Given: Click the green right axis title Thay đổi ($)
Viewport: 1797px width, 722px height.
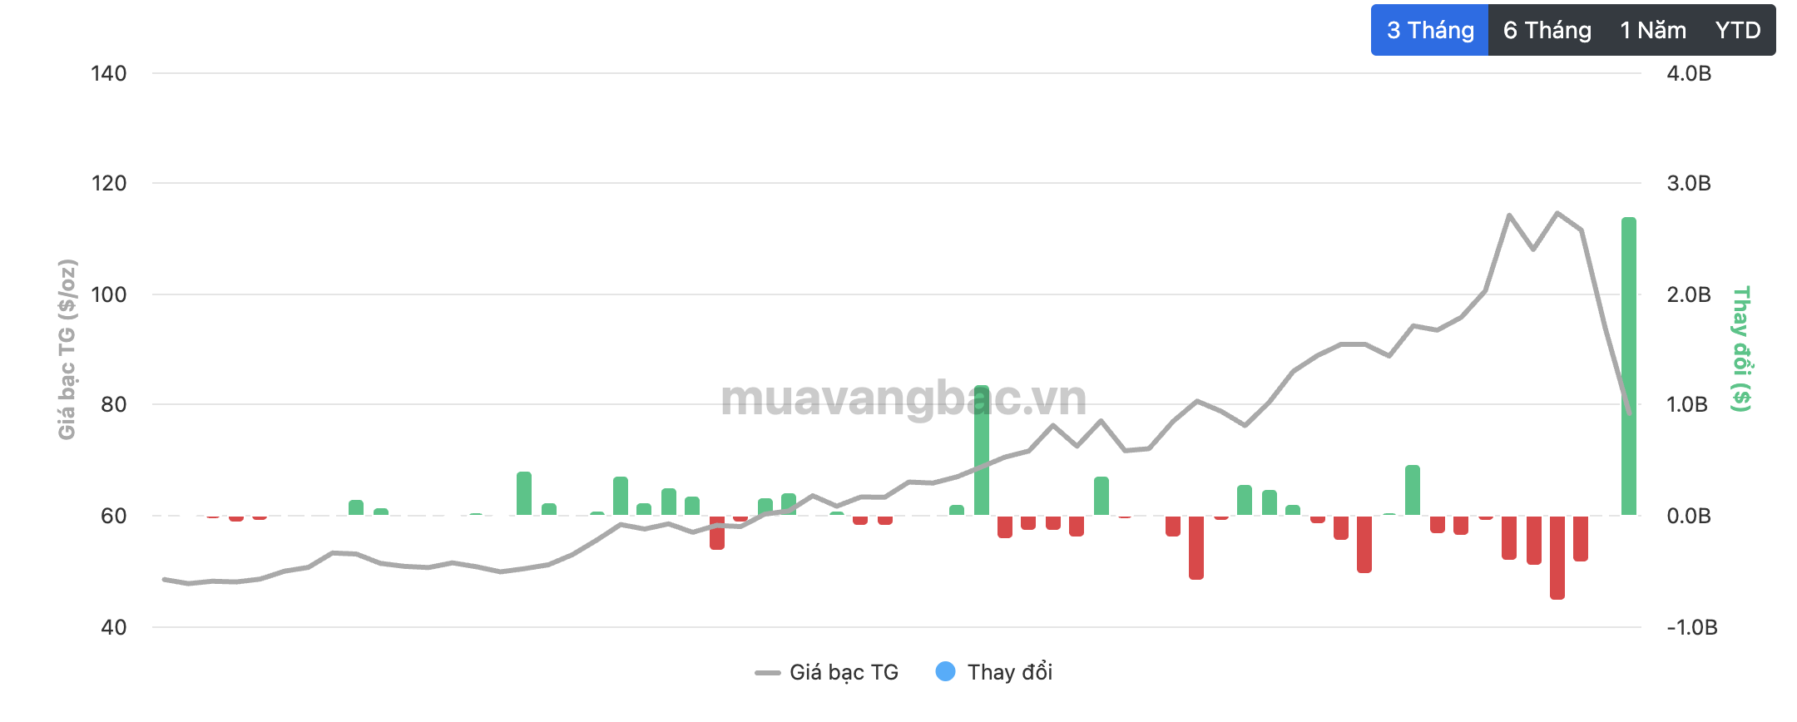Looking at the screenshot, I should tap(1740, 349).
